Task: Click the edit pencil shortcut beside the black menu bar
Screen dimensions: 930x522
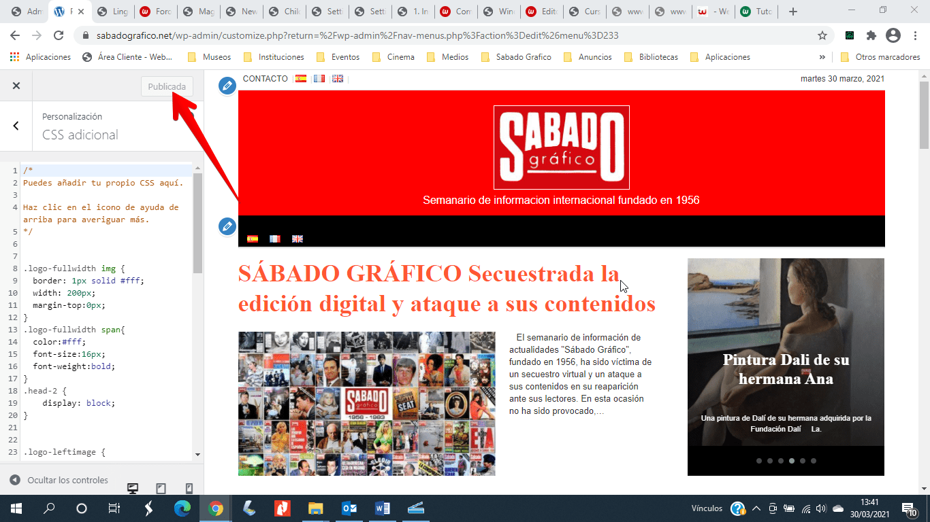Action: [227, 226]
